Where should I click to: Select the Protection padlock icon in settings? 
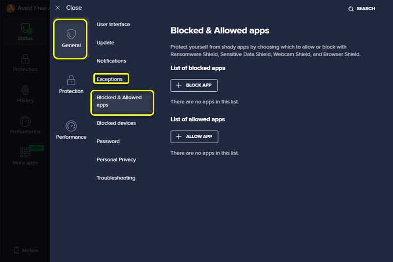[71, 80]
